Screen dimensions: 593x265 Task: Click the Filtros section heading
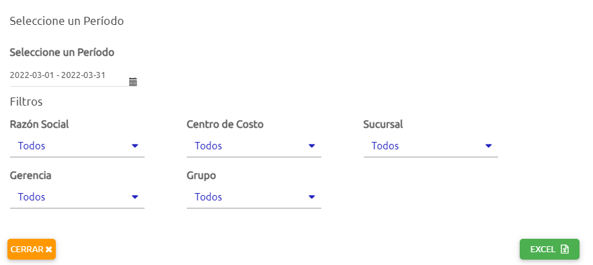pyautogui.click(x=26, y=102)
